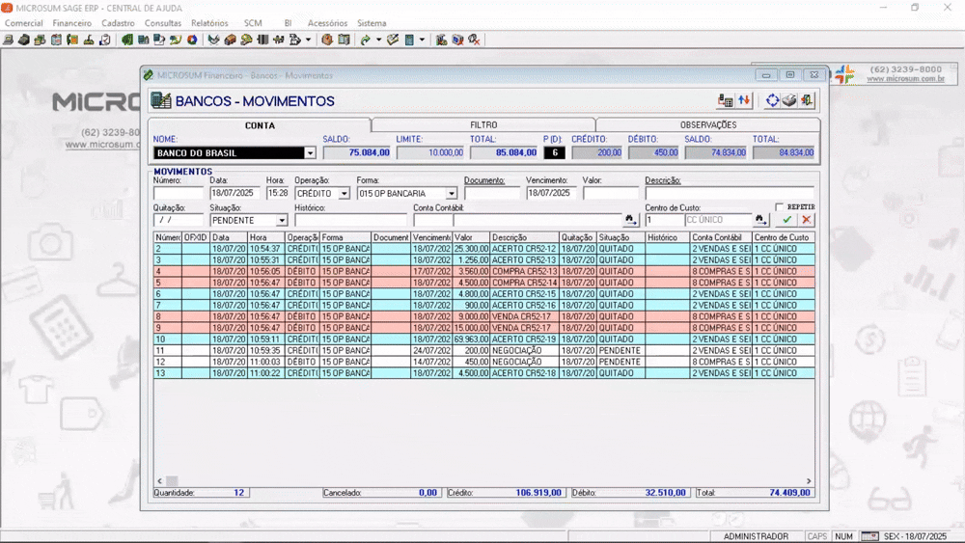The width and height of the screenshot is (965, 543).
Task: Open the Sistema menu
Action: (372, 23)
